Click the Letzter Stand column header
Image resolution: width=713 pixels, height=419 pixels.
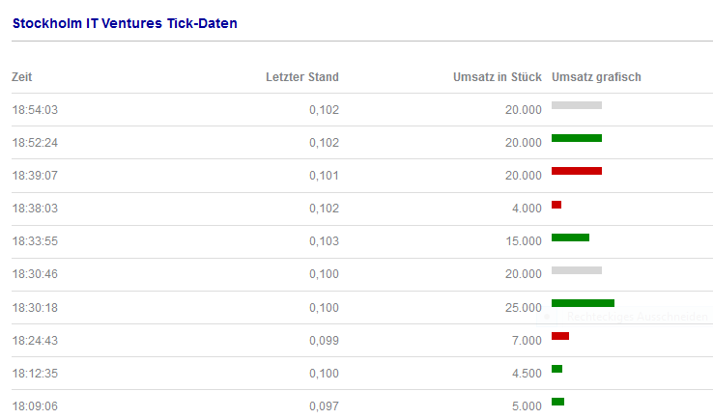coord(301,77)
